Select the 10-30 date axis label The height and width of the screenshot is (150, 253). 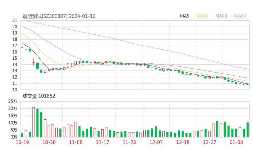coord(49,142)
